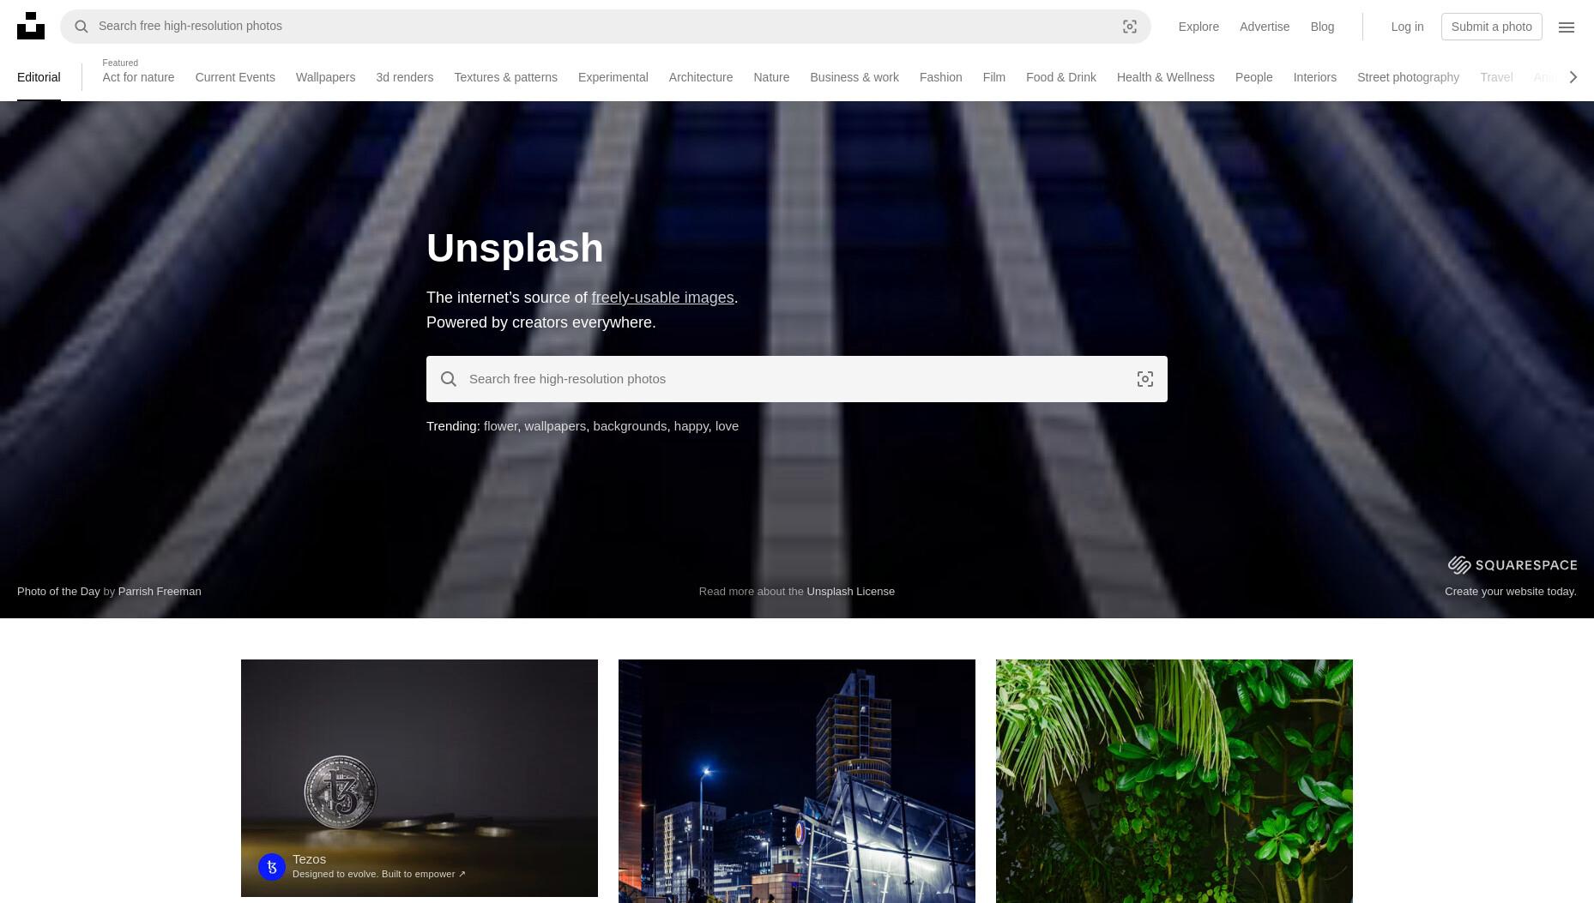Go to Architecture topic
Image resolution: width=1594 pixels, height=903 pixels.
(701, 77)
